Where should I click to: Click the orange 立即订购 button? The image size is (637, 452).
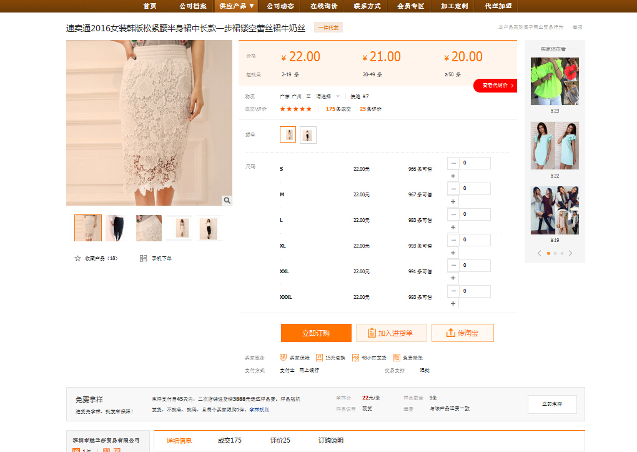point(316,333)
